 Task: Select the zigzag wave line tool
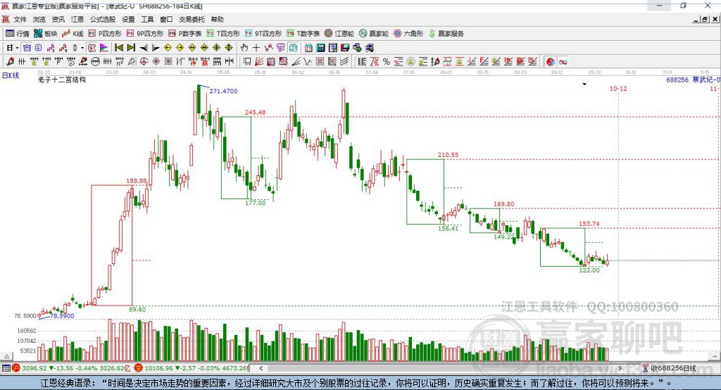pos(308,62)
